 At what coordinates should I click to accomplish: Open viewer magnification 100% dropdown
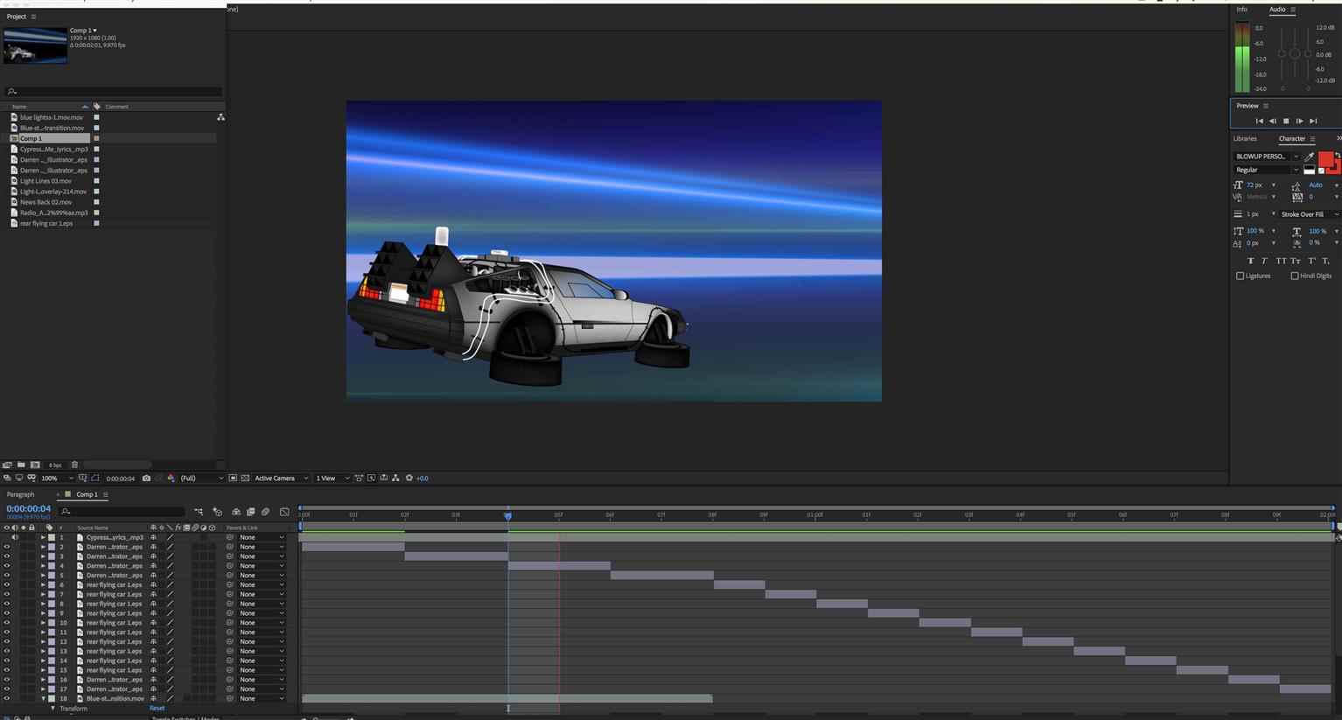pyautogui.click(x=57, y=479)
